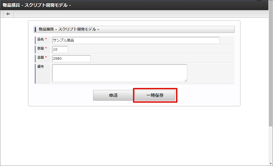Click the 金額 field label

point(41,57)
